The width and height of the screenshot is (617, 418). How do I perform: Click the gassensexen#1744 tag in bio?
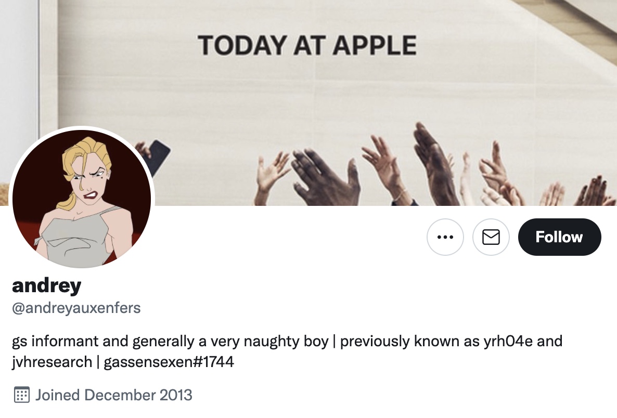(x=169, y=362)
